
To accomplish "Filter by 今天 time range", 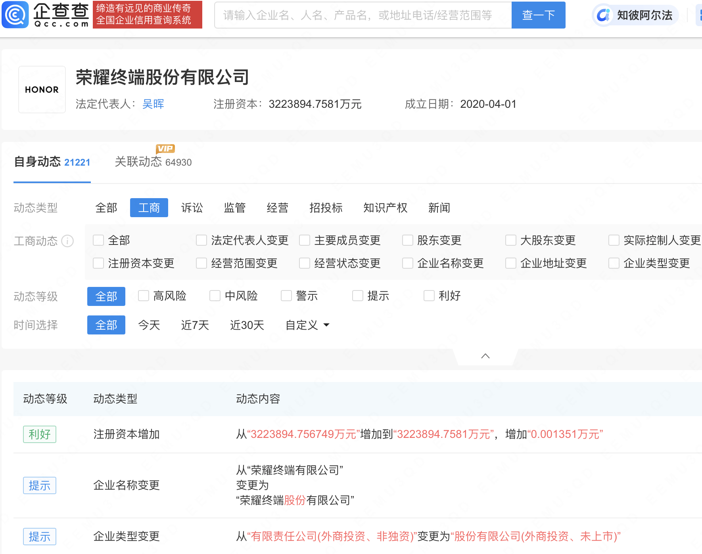I will [149, 325].
